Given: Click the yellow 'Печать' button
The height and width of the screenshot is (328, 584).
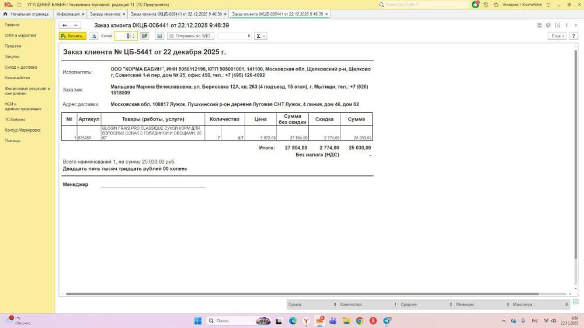Looking at the screenshot, I should click(x=72, y=36).
